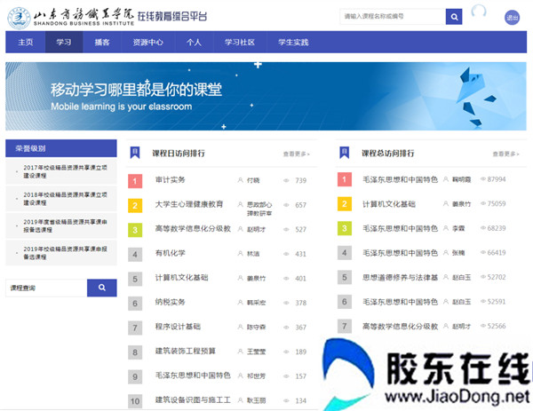Click the 荣誉级别 sidebar header
Viewport: 533px width, 411px height.
click(61, 148)
